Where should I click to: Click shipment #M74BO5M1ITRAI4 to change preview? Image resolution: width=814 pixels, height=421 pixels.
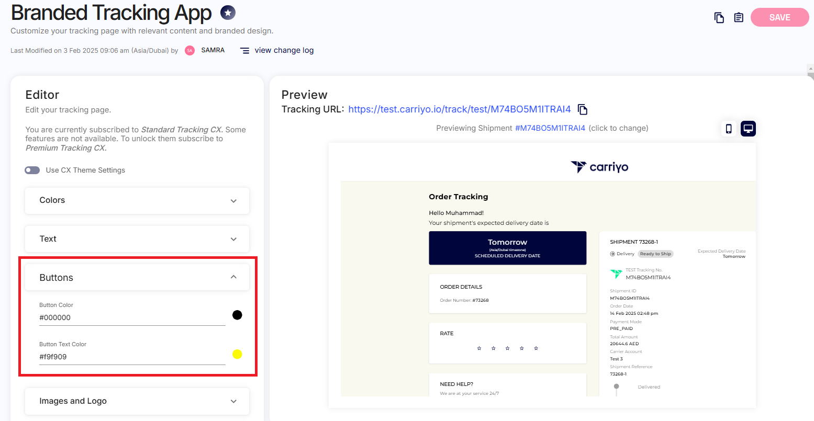[550, 128]
